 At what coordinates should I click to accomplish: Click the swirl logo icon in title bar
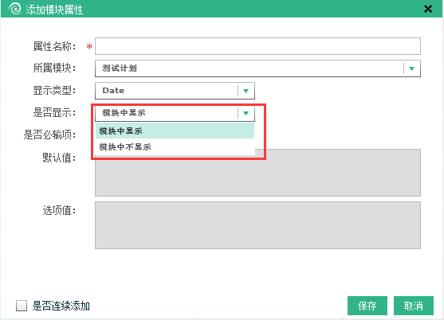click(x=14, y=9)
